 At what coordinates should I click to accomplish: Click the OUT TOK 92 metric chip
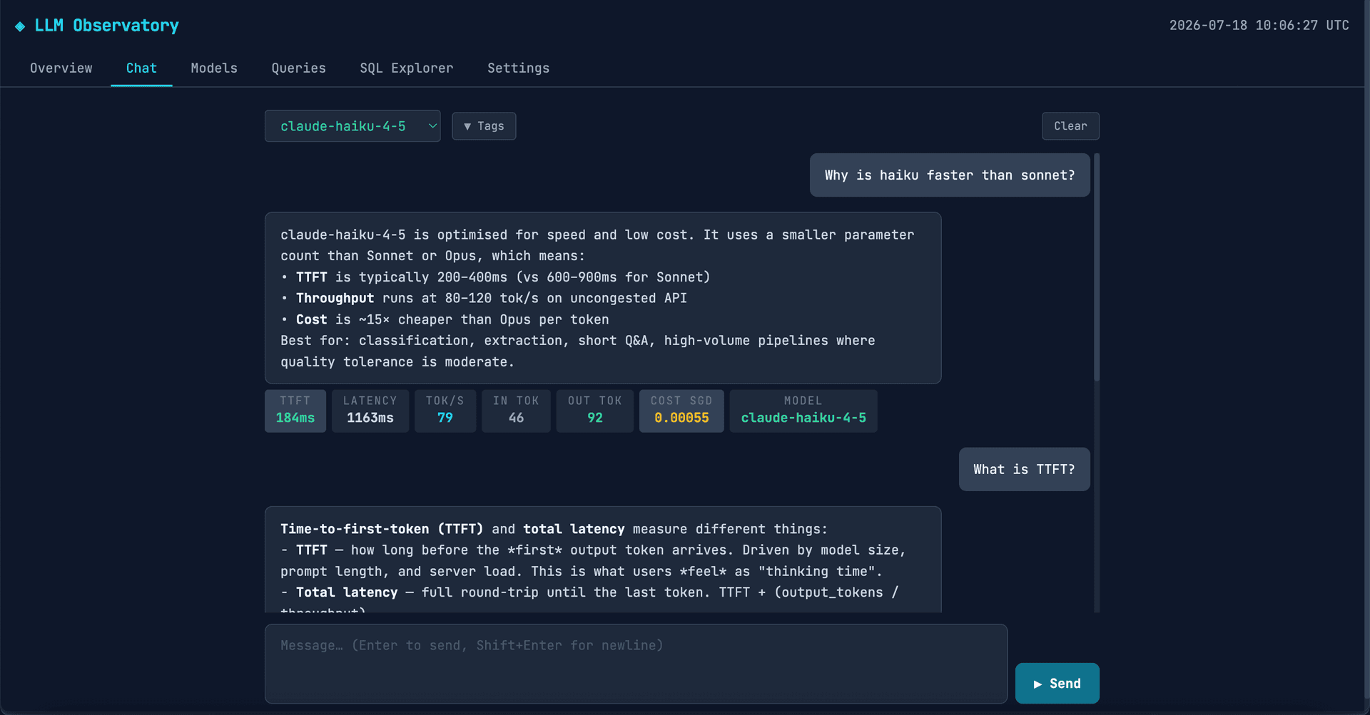point(595,411)
